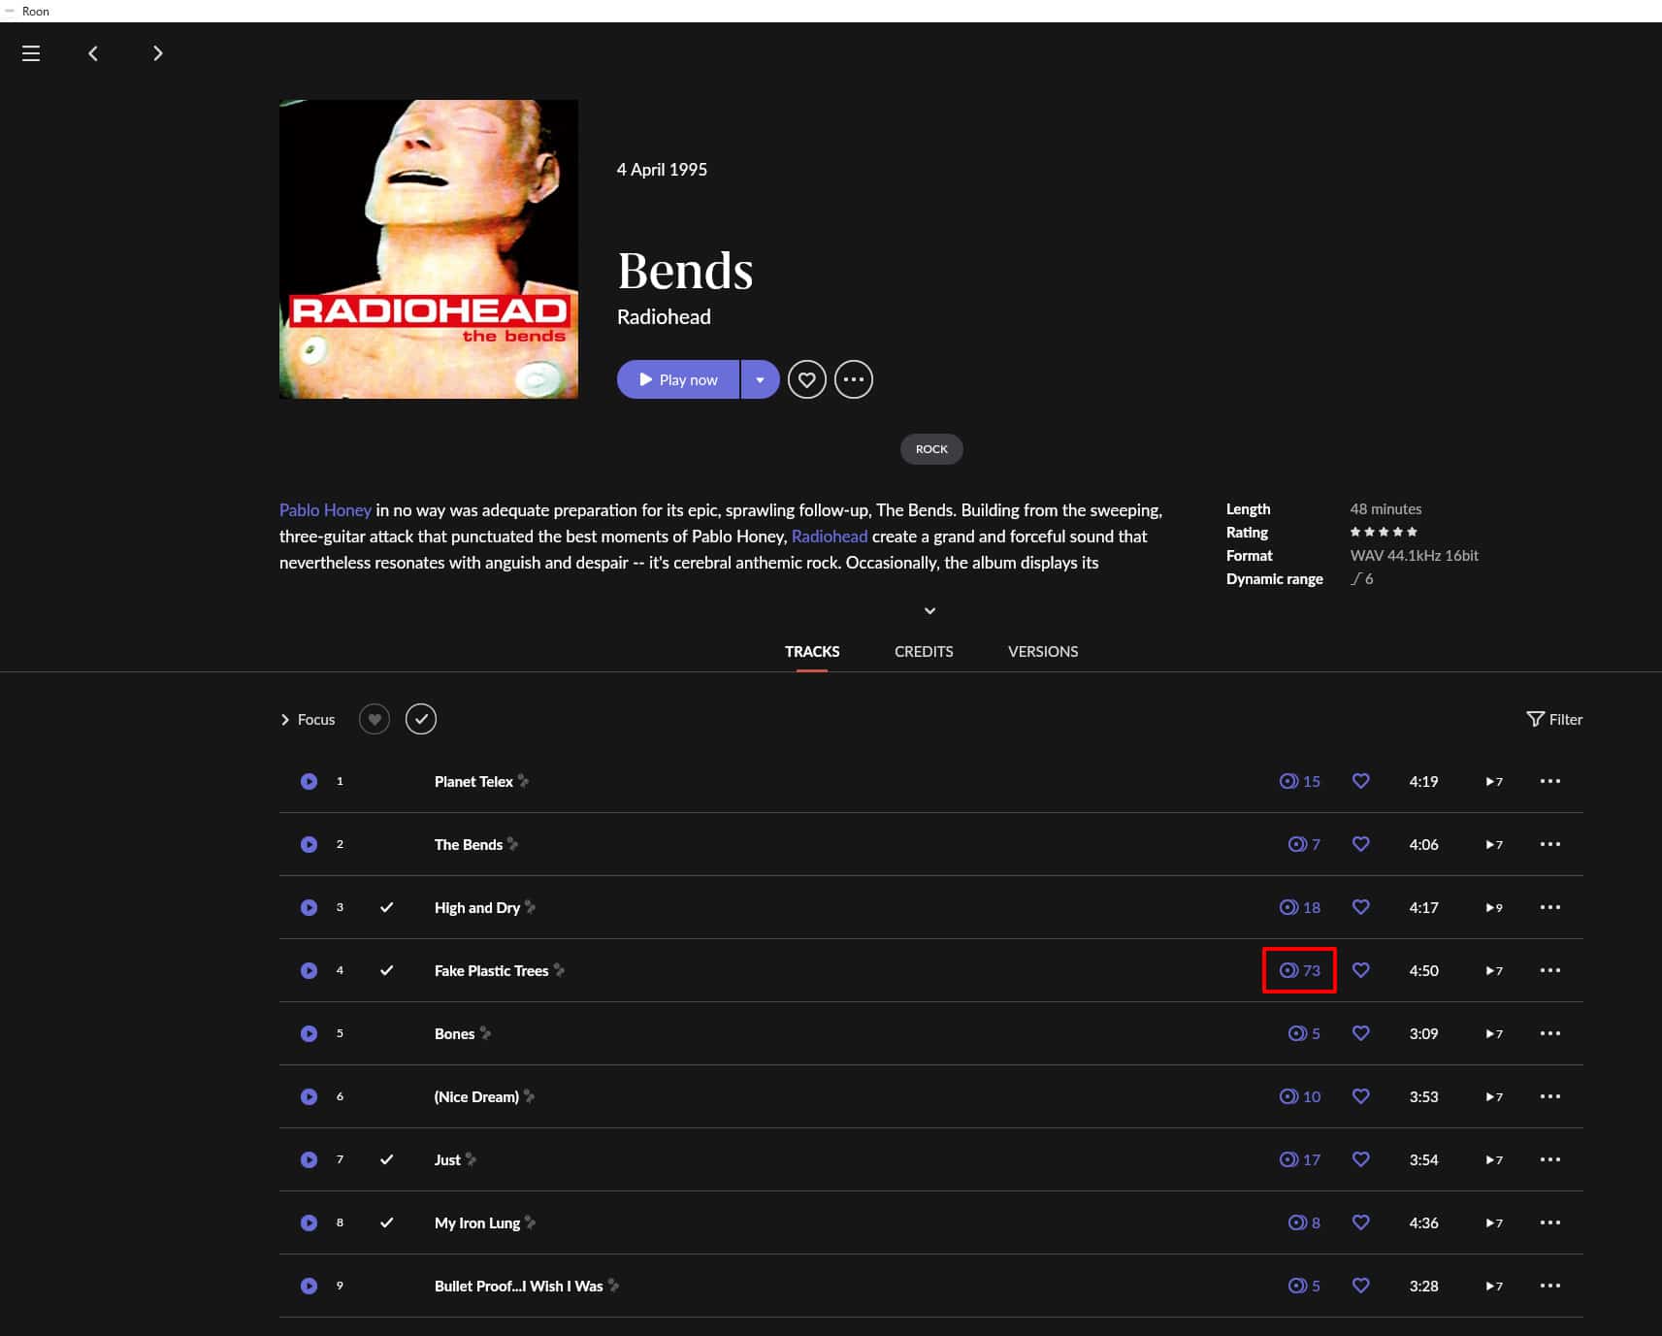Switch to the TRACKS tab
This screenshot has height=1336, width=1662.
812,651
